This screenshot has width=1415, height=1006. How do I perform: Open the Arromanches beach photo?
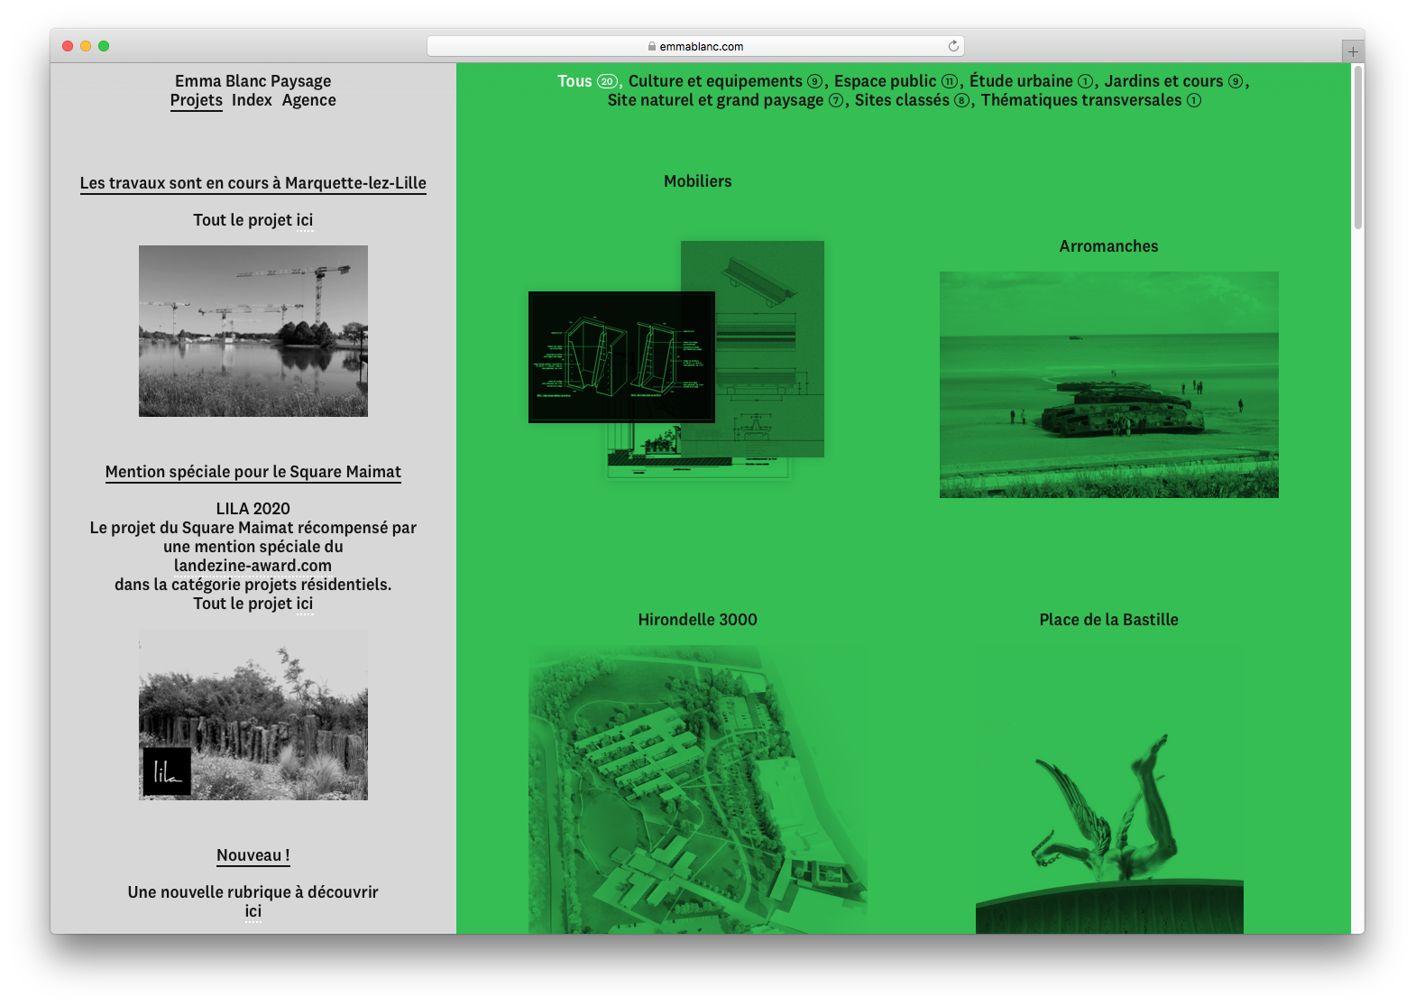click(1108, 384)
